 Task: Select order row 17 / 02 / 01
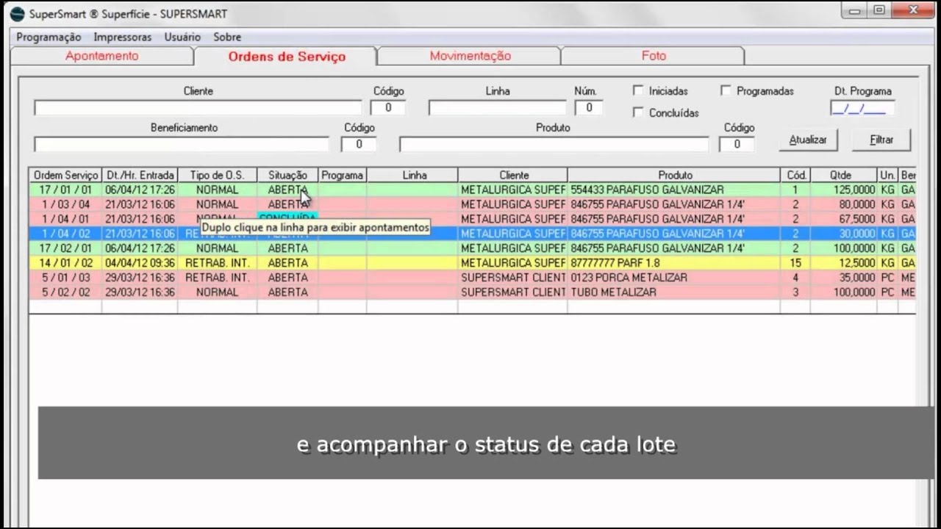(472, 248)
